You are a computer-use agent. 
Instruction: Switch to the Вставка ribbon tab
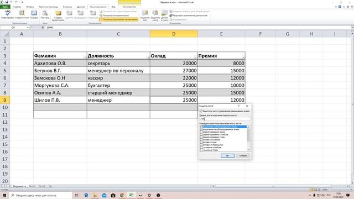click(30, 7)
